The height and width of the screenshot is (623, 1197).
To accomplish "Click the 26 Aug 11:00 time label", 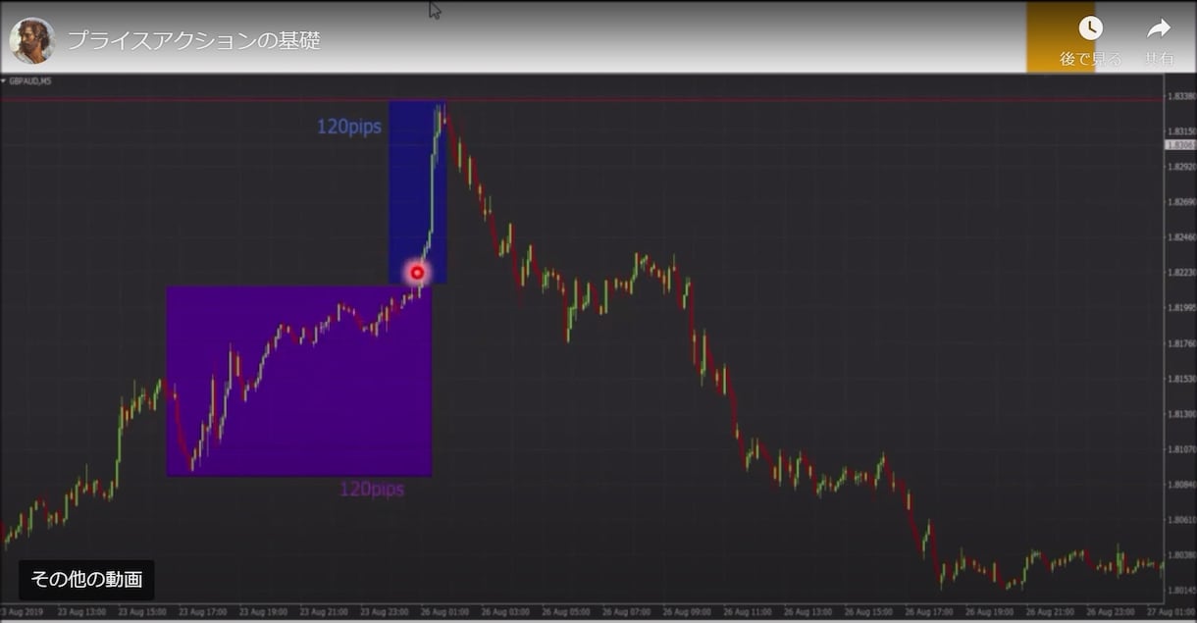I will (x=749, y=611).
